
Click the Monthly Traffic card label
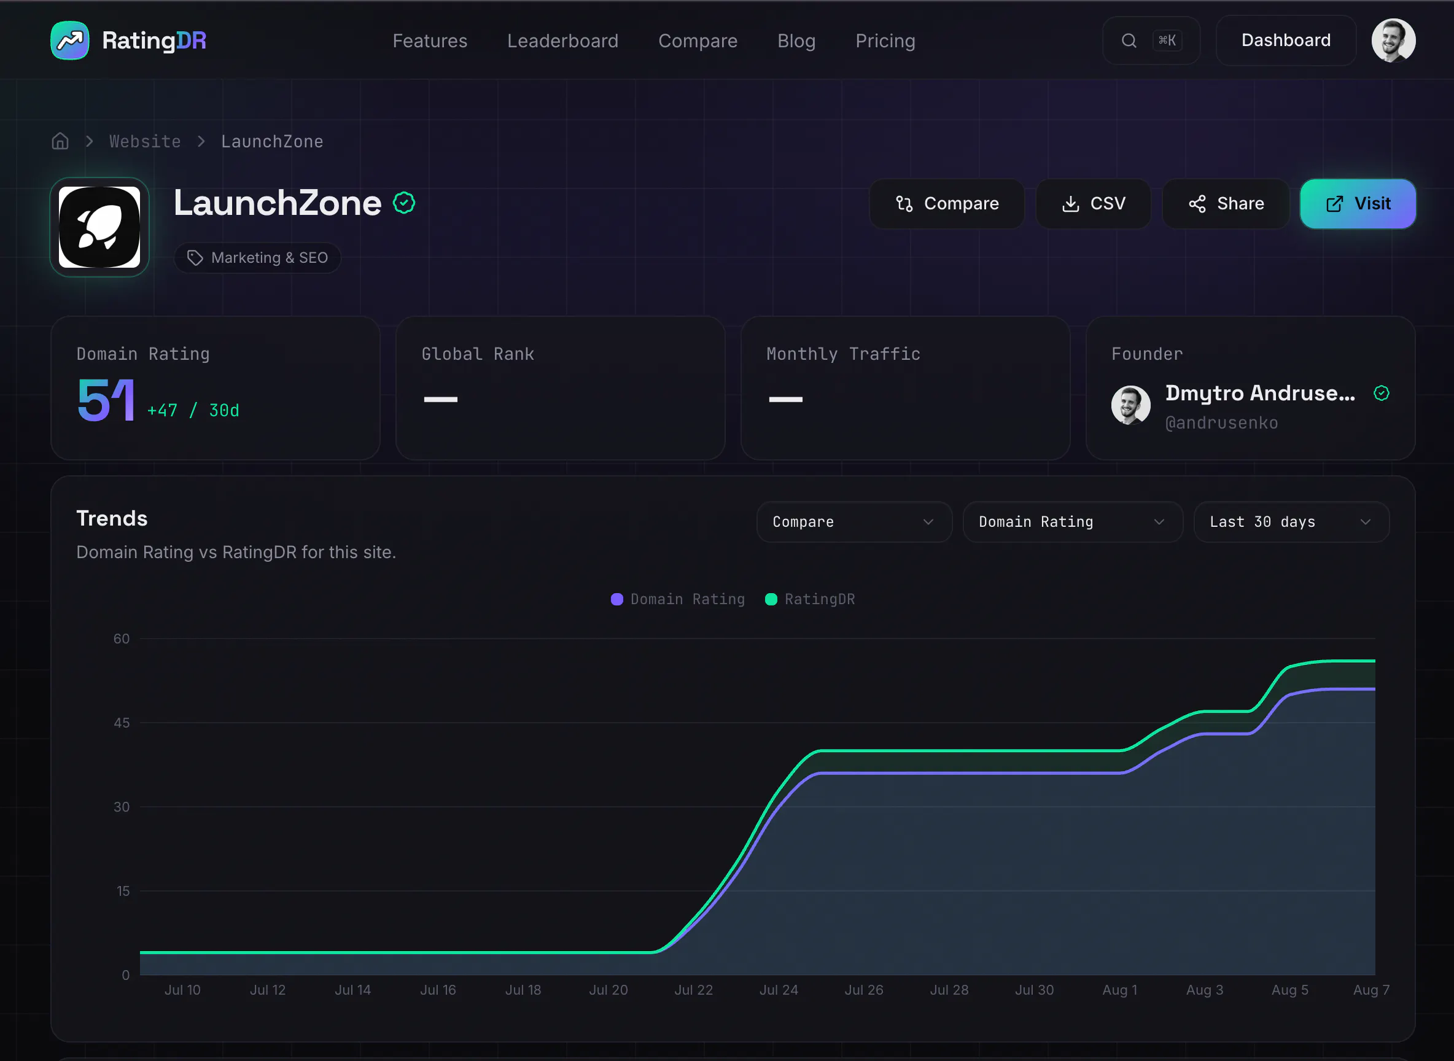pos(843,354)
